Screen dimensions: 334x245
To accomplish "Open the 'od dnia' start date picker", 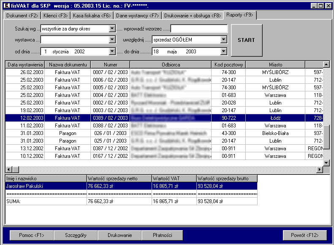I will tap(112, 51).
